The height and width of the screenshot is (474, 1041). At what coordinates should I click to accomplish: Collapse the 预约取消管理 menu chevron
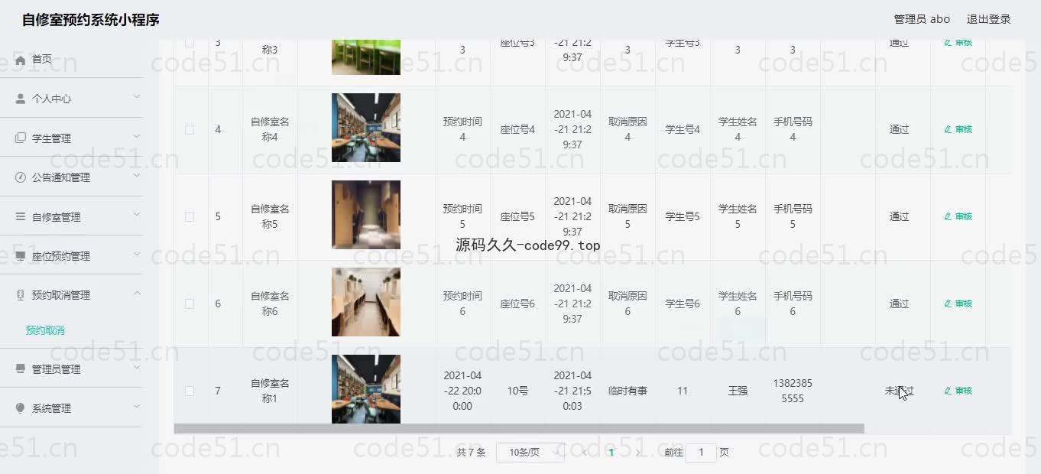[x=137, y=293]
